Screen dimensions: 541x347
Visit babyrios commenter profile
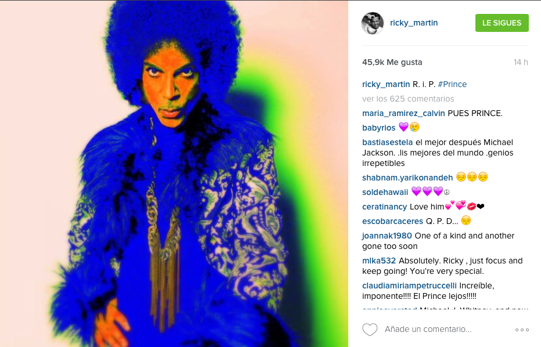[378, 128]
